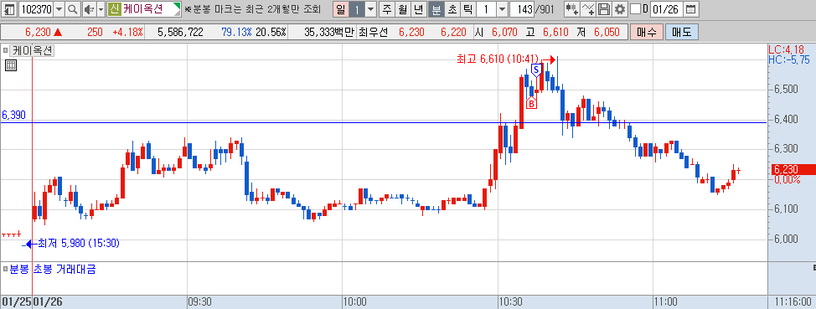Screen dimensions: 816x309
Task: Enable the D checkbox next to date
Action: point(635,9)
